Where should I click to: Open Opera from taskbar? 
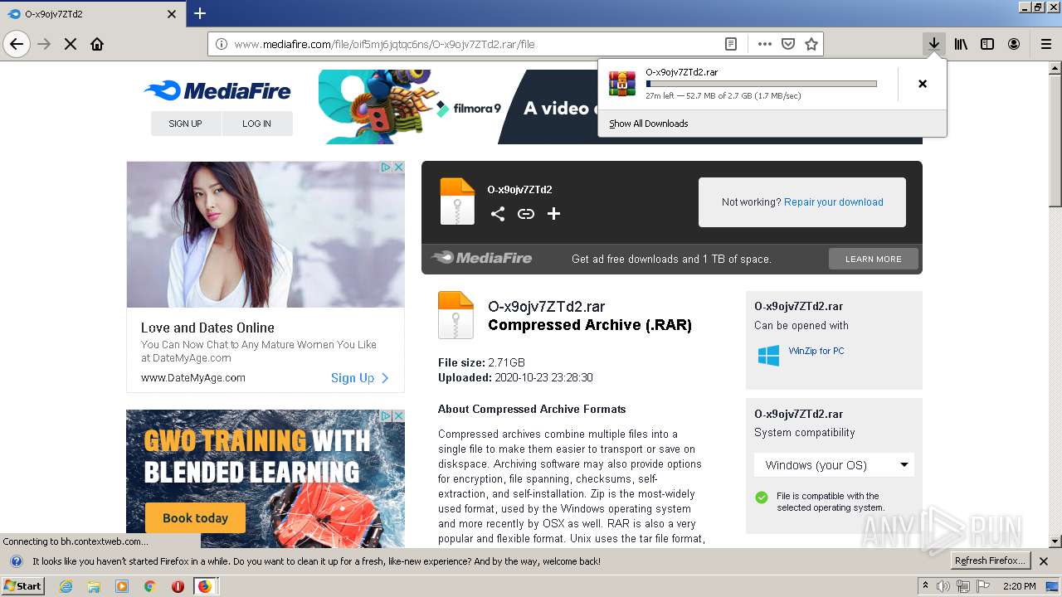point(178,586)
